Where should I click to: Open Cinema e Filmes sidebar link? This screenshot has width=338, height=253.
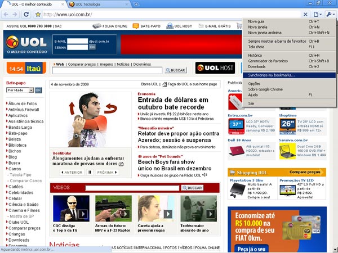tap(24, 210)
